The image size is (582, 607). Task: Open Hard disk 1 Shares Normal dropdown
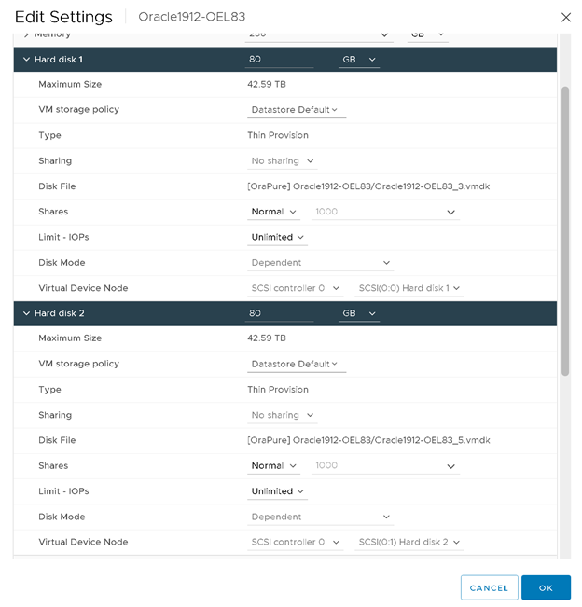pos(273,212)
